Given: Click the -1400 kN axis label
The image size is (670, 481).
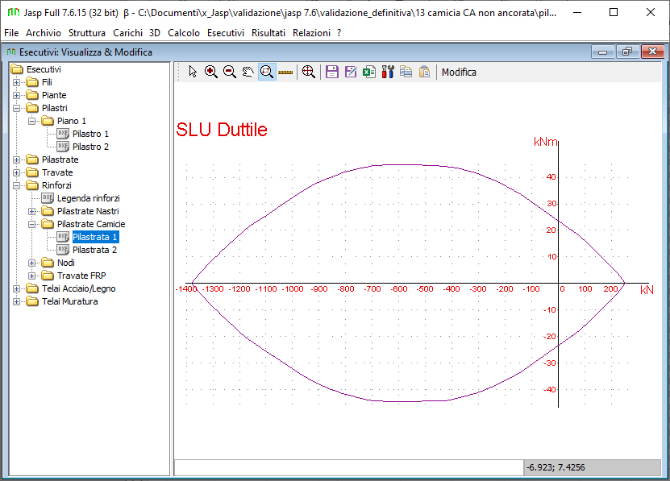Looking at the screenshot, I should tap(186, 289).
